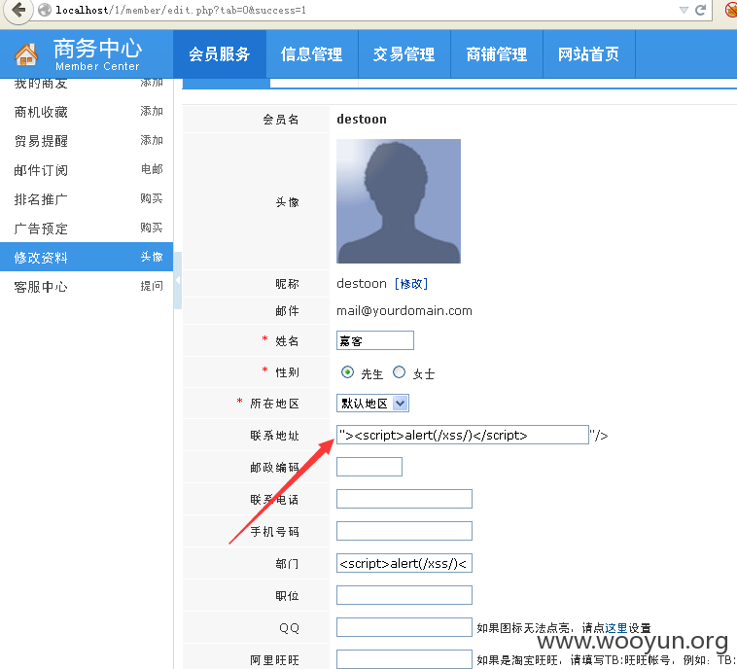Open the 默认地区 region dropdown
The width and height of the screenshot is (737, 669).
[372, 404]
